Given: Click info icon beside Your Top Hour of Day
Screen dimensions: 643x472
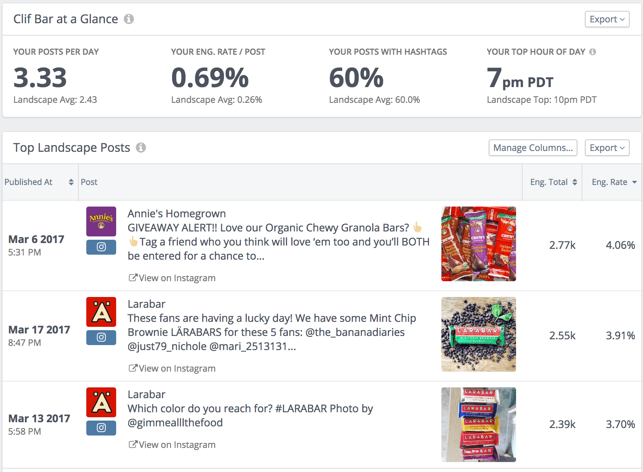Looking at the screenshot, I should (x=592, y=52).
